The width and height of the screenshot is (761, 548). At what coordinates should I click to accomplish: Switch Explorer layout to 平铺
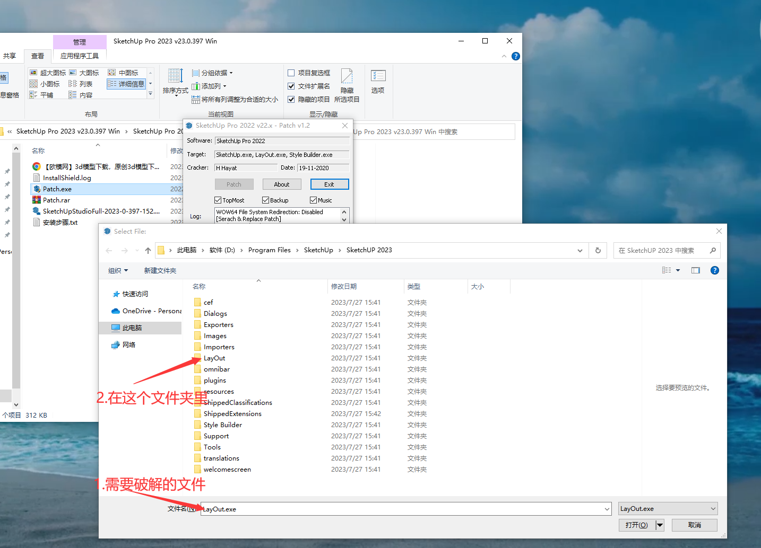click(x=41, y=95)
